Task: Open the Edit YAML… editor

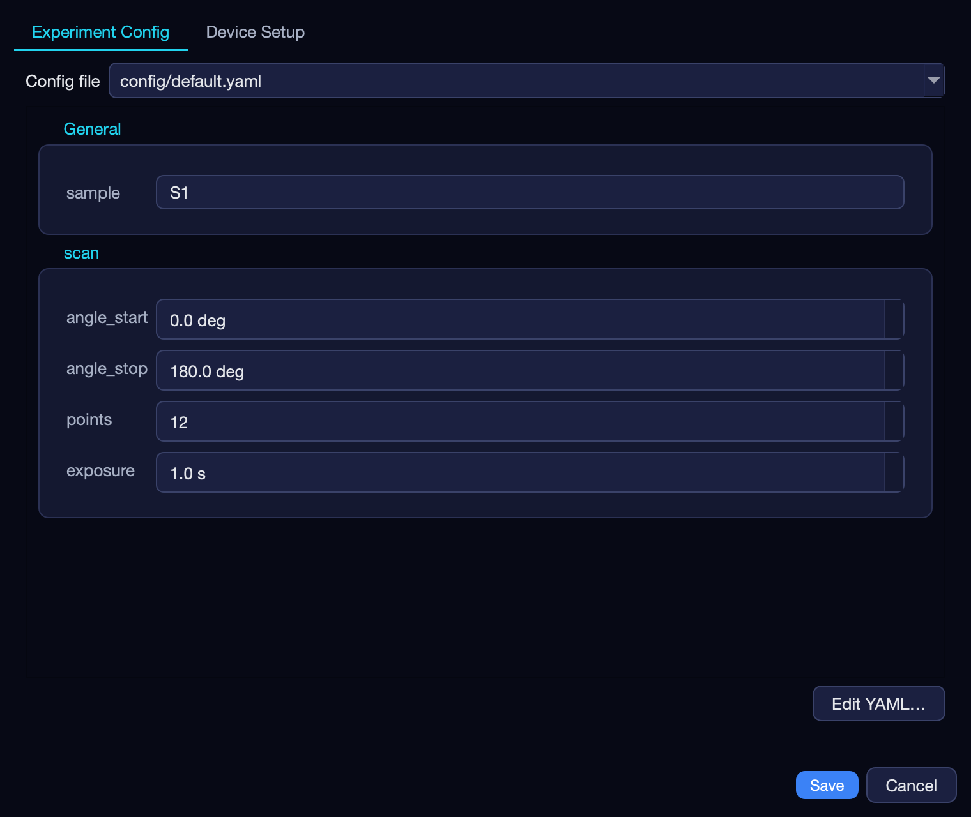Action: [879, 703]
